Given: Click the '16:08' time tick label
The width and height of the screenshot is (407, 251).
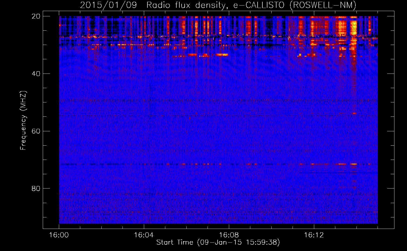Looking at the screenshot, I should [x=229, y=235].
